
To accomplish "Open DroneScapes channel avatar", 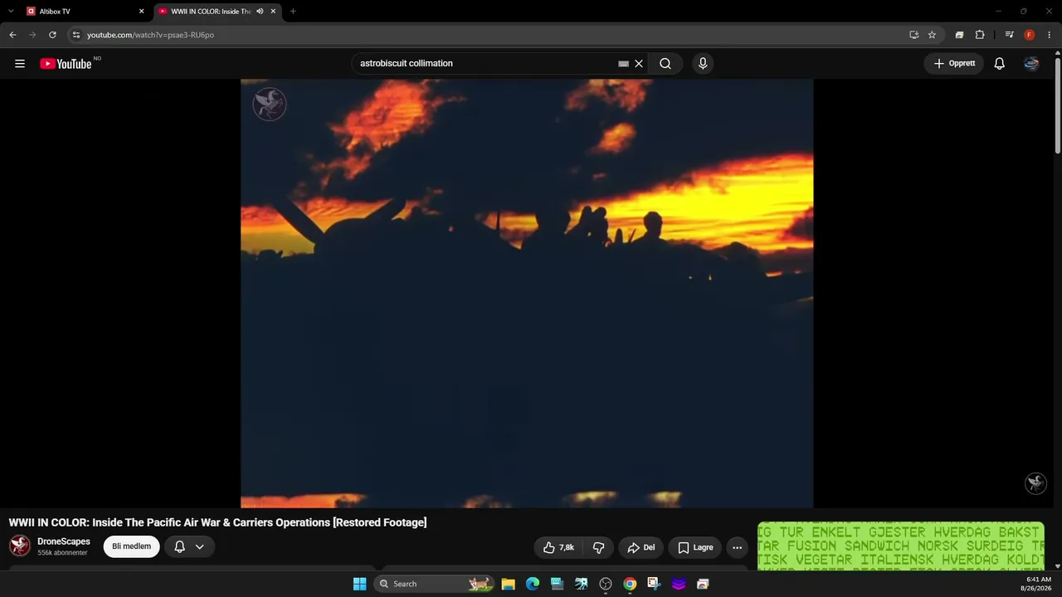I will (20, 546).
